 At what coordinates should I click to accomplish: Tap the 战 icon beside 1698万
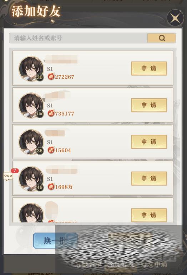coord(51,186)
